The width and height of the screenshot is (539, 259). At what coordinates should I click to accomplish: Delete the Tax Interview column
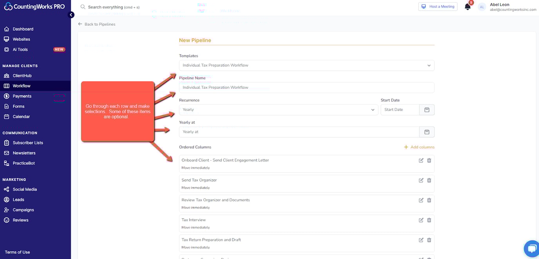429,220
